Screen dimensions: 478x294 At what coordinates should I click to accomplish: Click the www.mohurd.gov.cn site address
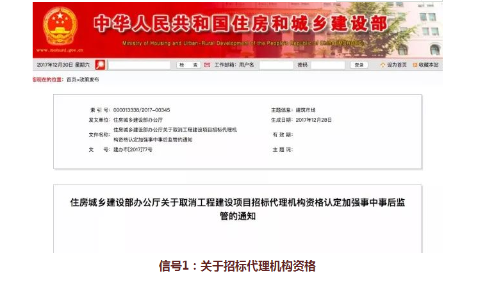pos(60,50)
